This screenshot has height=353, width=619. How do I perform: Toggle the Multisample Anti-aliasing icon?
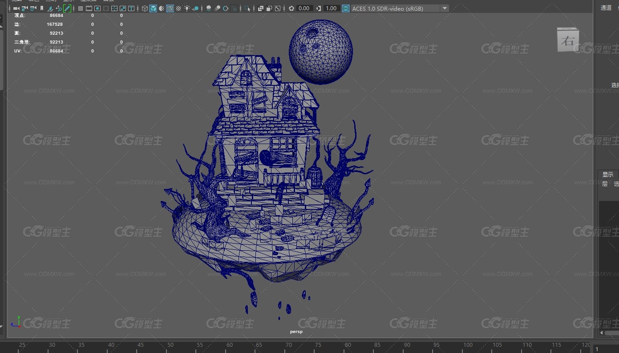point(225,8)
